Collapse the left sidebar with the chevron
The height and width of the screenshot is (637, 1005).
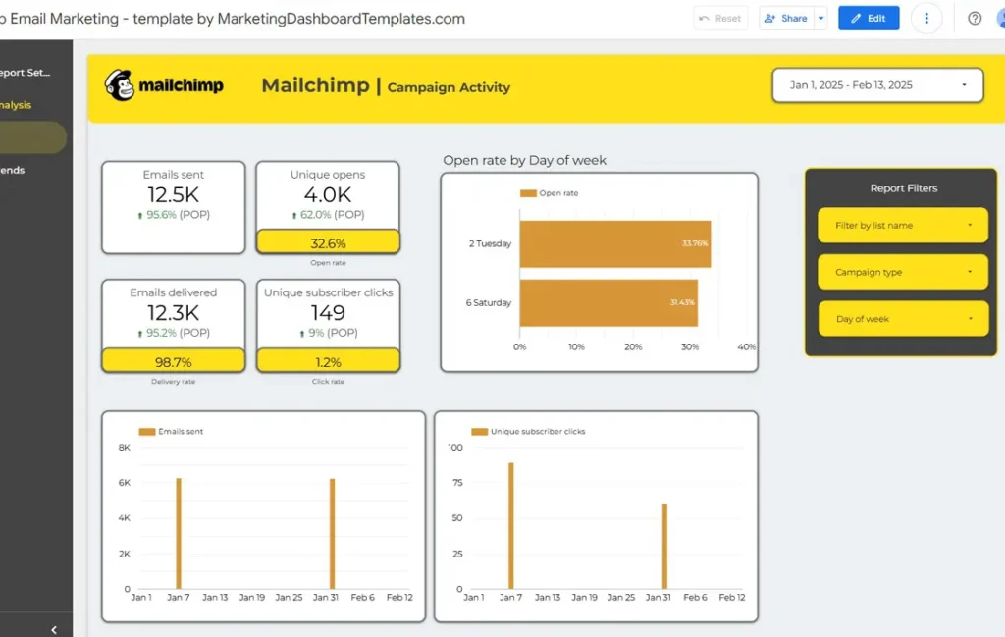(x=54, y=630)
